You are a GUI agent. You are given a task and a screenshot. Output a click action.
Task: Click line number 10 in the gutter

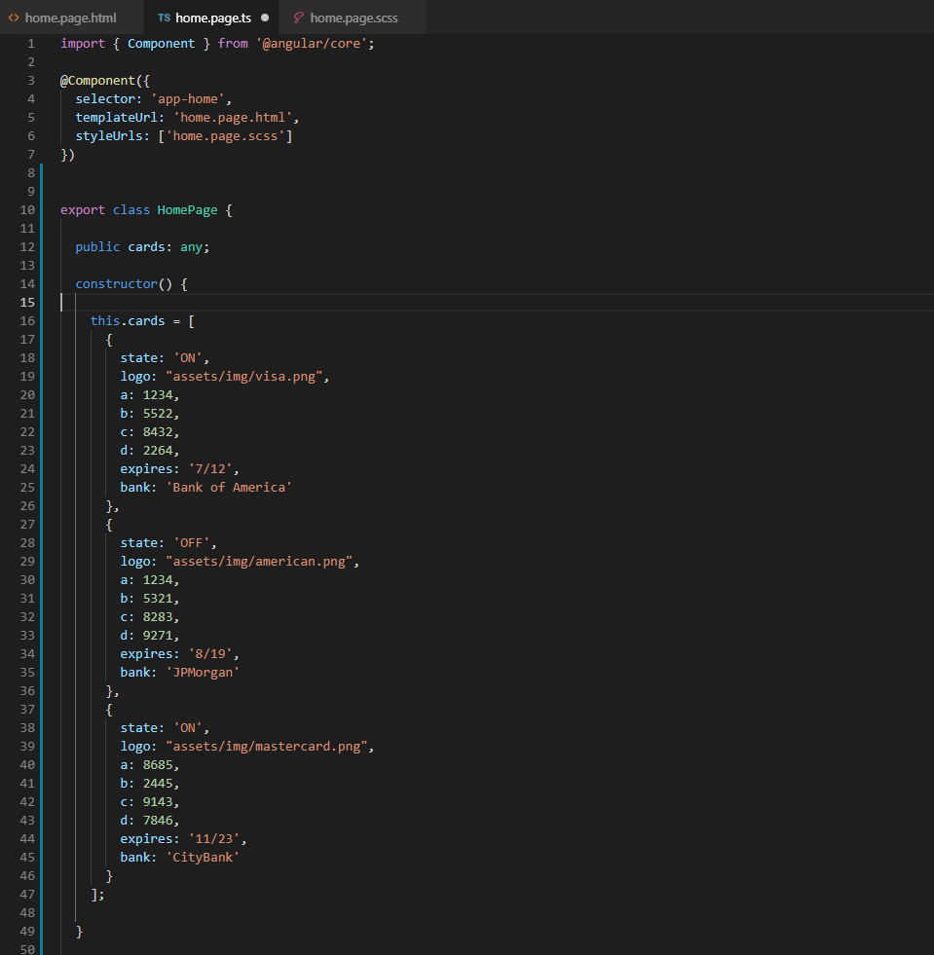27,209
